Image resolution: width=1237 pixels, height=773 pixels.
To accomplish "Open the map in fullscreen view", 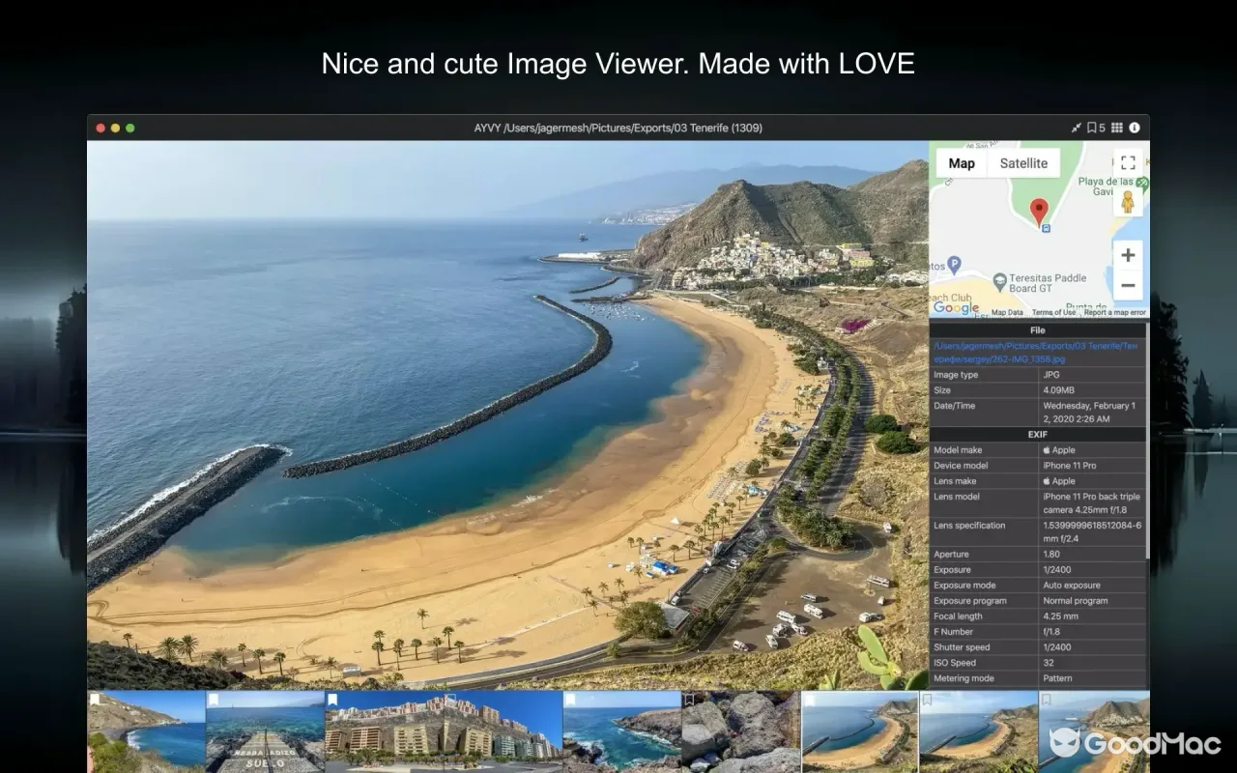I will (x=1128, y=163).
